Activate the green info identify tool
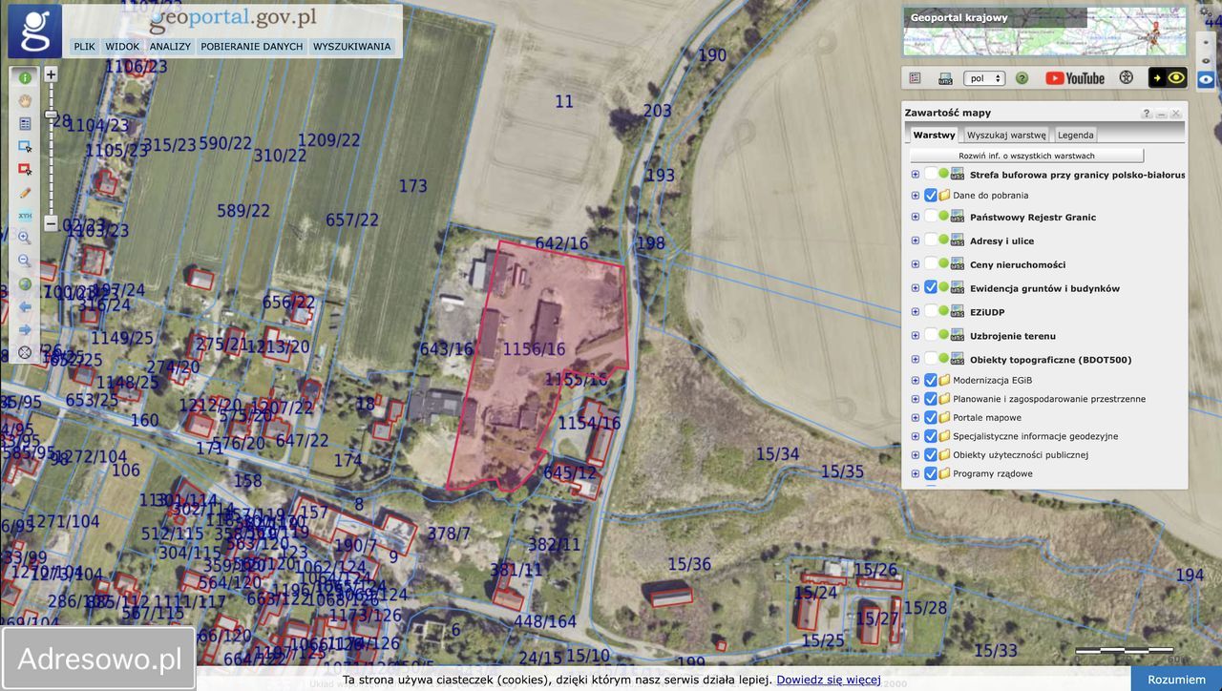The width and height of the screenshot is (1222, 691). [25, 77]
